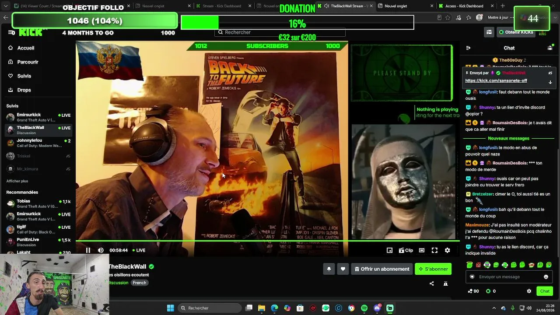The height and width of the screenshot is (315, 560).
Task: Open chat settings gear icon
Action: 529,291
